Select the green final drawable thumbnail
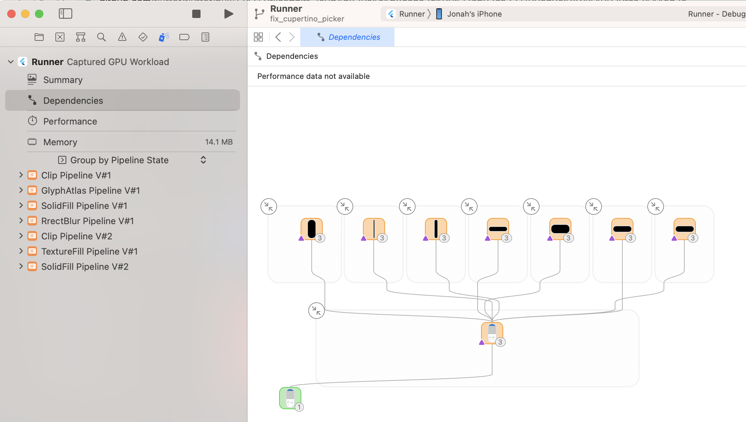The width and height of the screenshot is (746, 422). coord(290,398)
